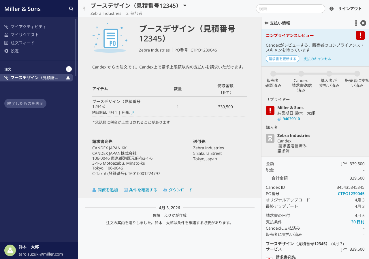Click サインアウト to sign out
This screenshot has width=369, height=259.
point(350,9)
